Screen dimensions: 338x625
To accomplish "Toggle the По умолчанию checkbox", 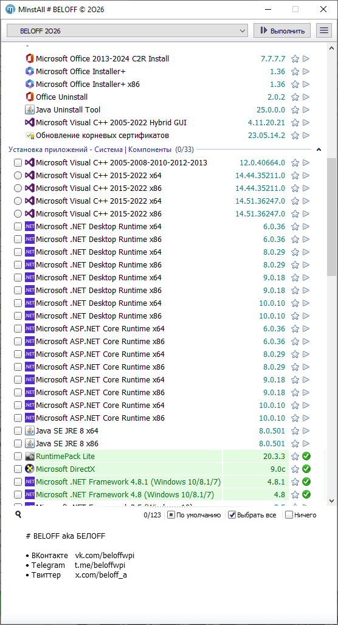I will (x=171, y=515).
